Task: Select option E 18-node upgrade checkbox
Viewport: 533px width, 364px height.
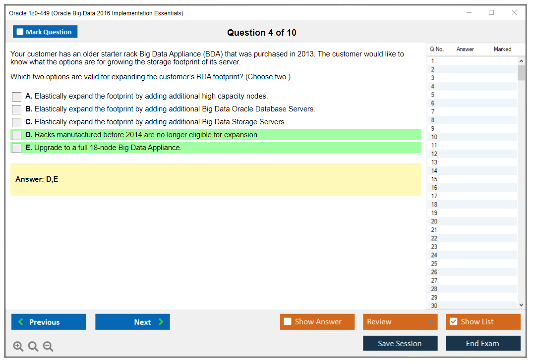Action: [x=17, y=148]
